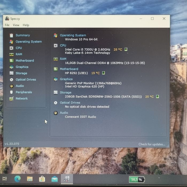Select Audio in the sidebar
Screen dimensions: 187x187
[x=20, y=86]
